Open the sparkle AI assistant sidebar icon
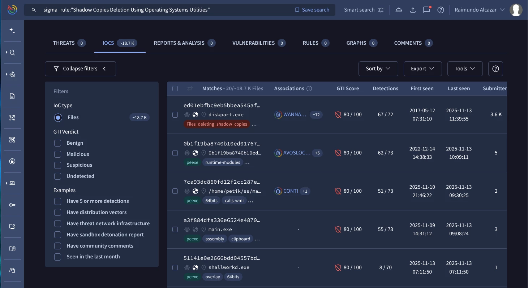The width and height of the screenshot is (528, 288). click(x=12, y=31)
